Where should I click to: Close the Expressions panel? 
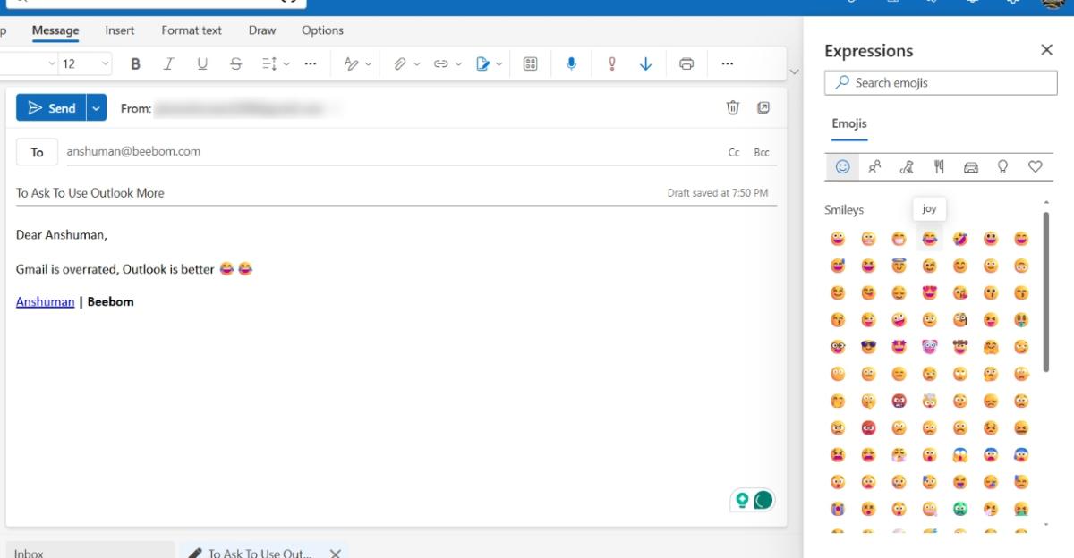pyautogui.click(x=1046, y=50)
